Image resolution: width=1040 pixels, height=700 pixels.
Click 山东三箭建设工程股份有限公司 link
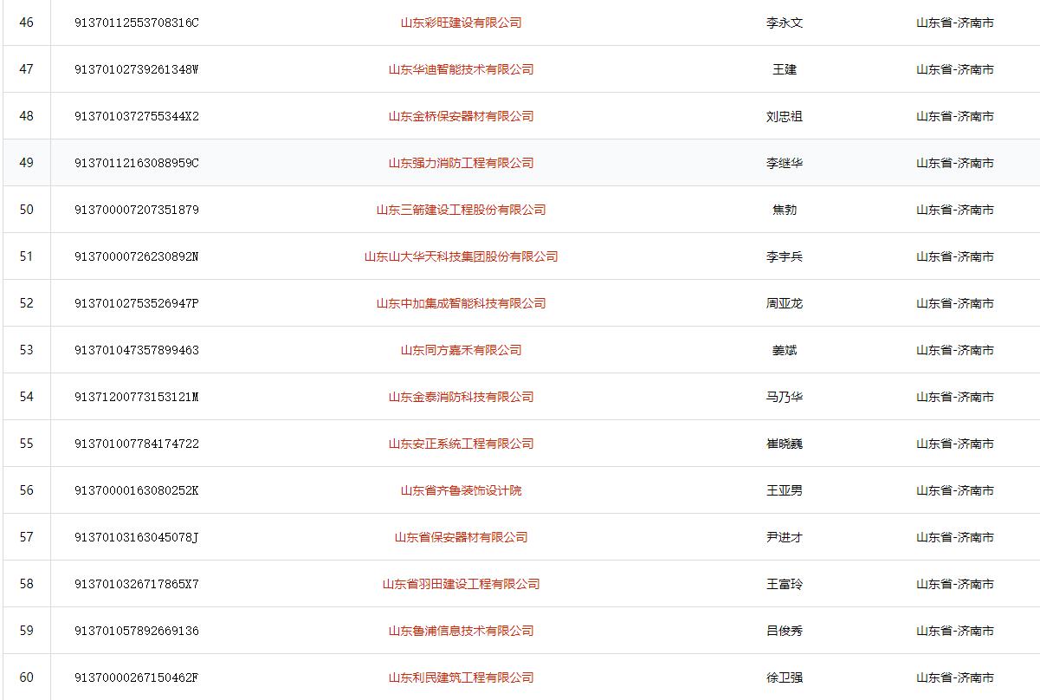click(461, 210)
